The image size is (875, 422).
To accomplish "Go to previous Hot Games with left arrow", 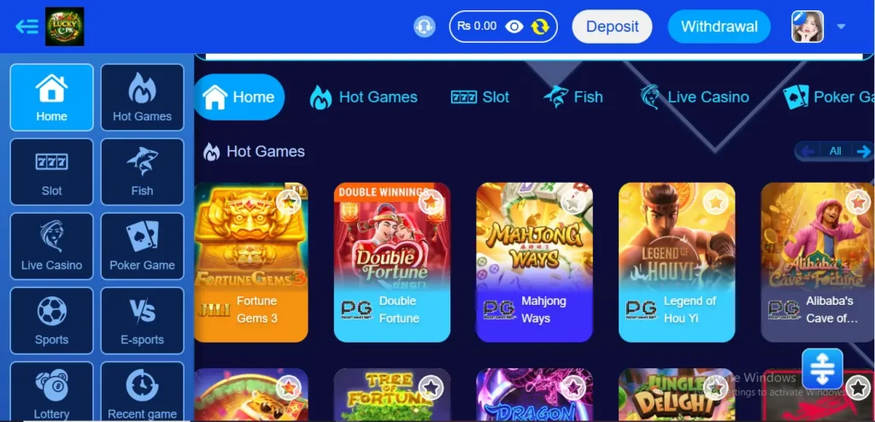I will coord(807,151).
